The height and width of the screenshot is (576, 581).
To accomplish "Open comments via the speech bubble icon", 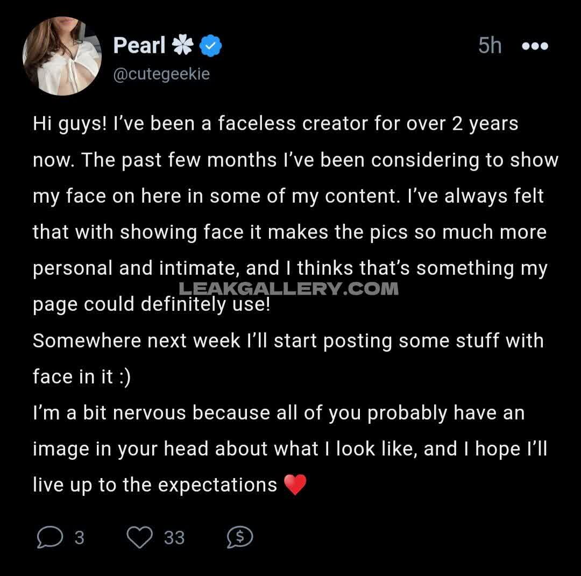I will point(49,537).
